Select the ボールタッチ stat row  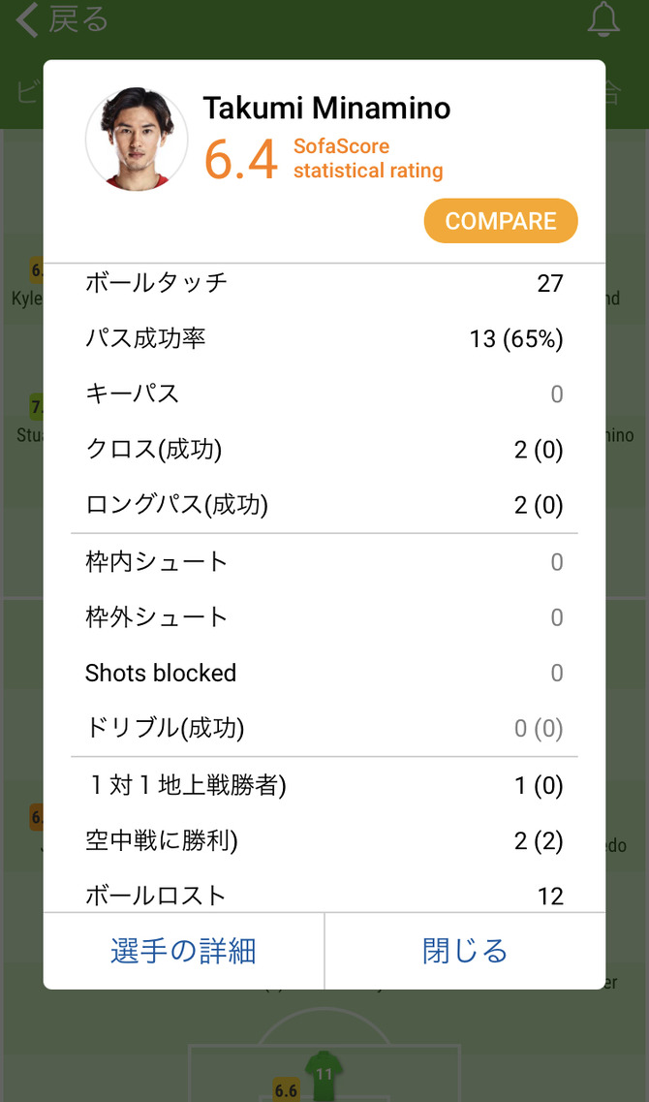pos(324,283)
